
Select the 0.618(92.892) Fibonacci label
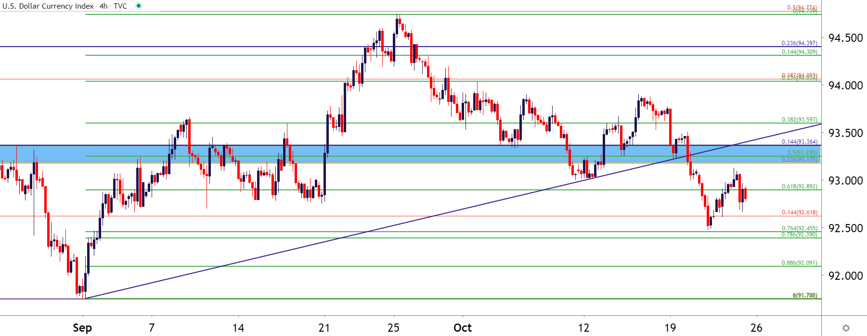(800, 187)
